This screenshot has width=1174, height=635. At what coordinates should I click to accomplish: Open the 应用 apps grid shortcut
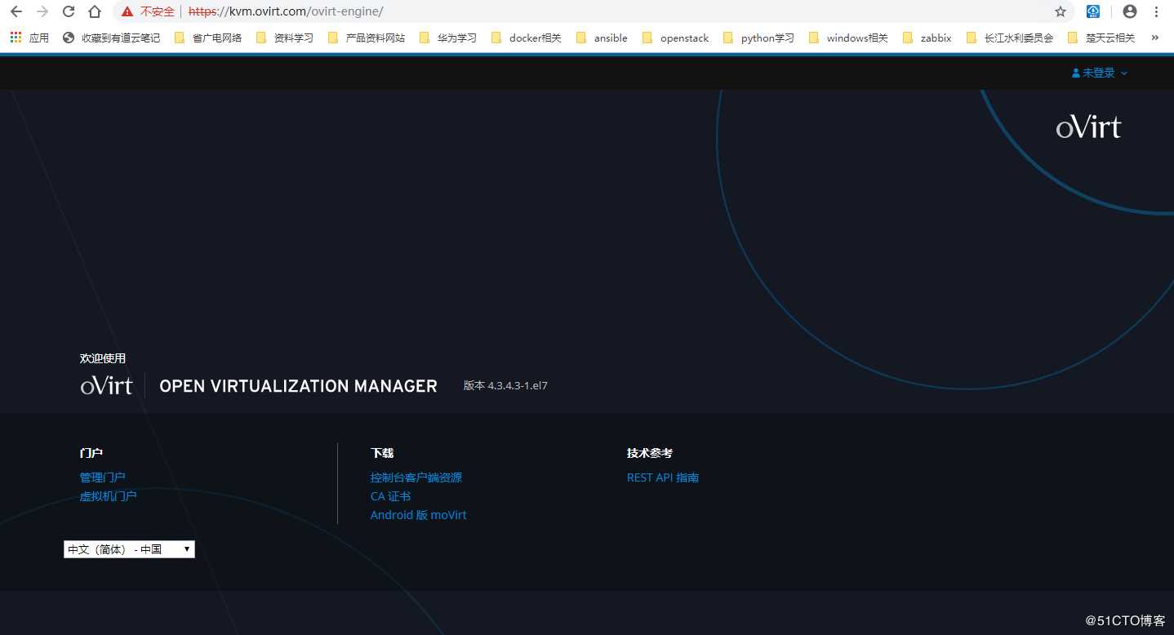(29, 38)
